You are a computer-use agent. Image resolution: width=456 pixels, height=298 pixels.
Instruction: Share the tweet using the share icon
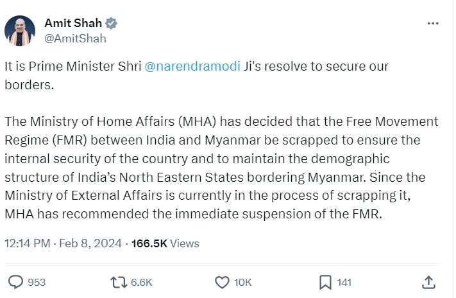point(430,282)
